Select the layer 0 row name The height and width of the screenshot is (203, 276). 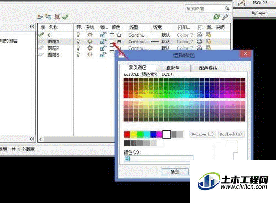pyautogui.click(x=49, y=35)
